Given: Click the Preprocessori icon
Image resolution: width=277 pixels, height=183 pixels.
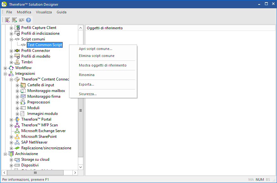Looking at the screenshot, I should pyautogui.click(x=23, y=102).
